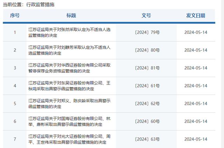The image size is (224, 148).
Task: Open the notice about 刘静芳 unsuitable candidate decision
Action: [69, 50]
